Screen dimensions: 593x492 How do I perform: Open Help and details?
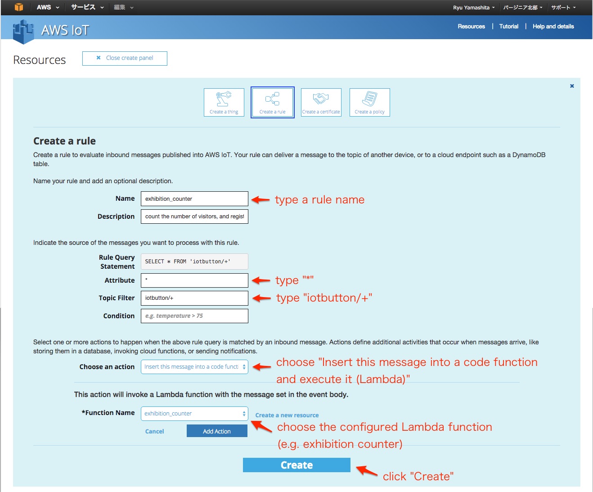(553, 27)
